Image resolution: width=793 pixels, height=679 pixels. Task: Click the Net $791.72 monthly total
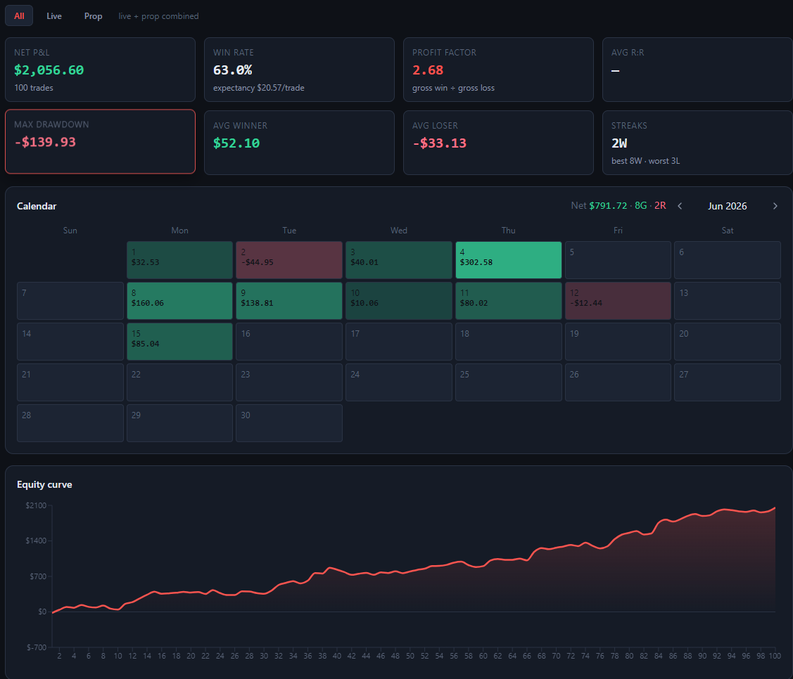[599, 206]
